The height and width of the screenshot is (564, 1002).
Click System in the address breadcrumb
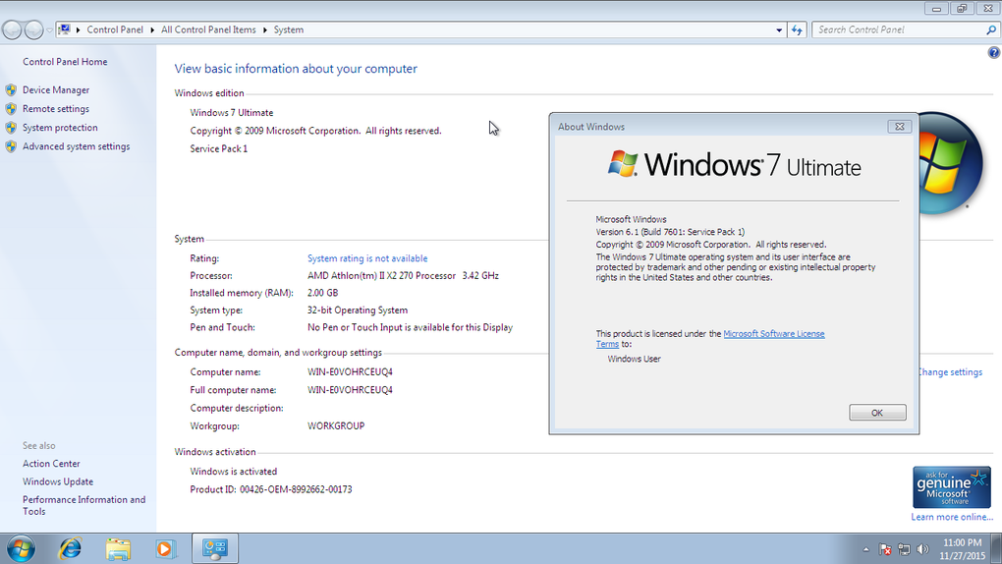(x=289, y=30)
